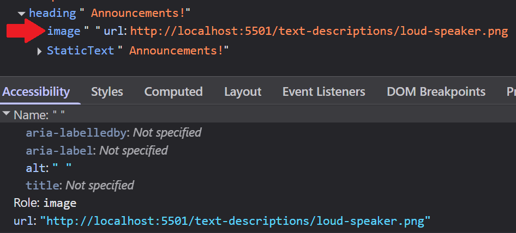This screenshot has height=233, width=516.
Task: Open the Computed tab
Action: click(x=173, y=91)
